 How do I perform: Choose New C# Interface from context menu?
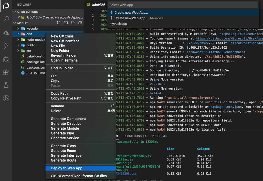81,41
